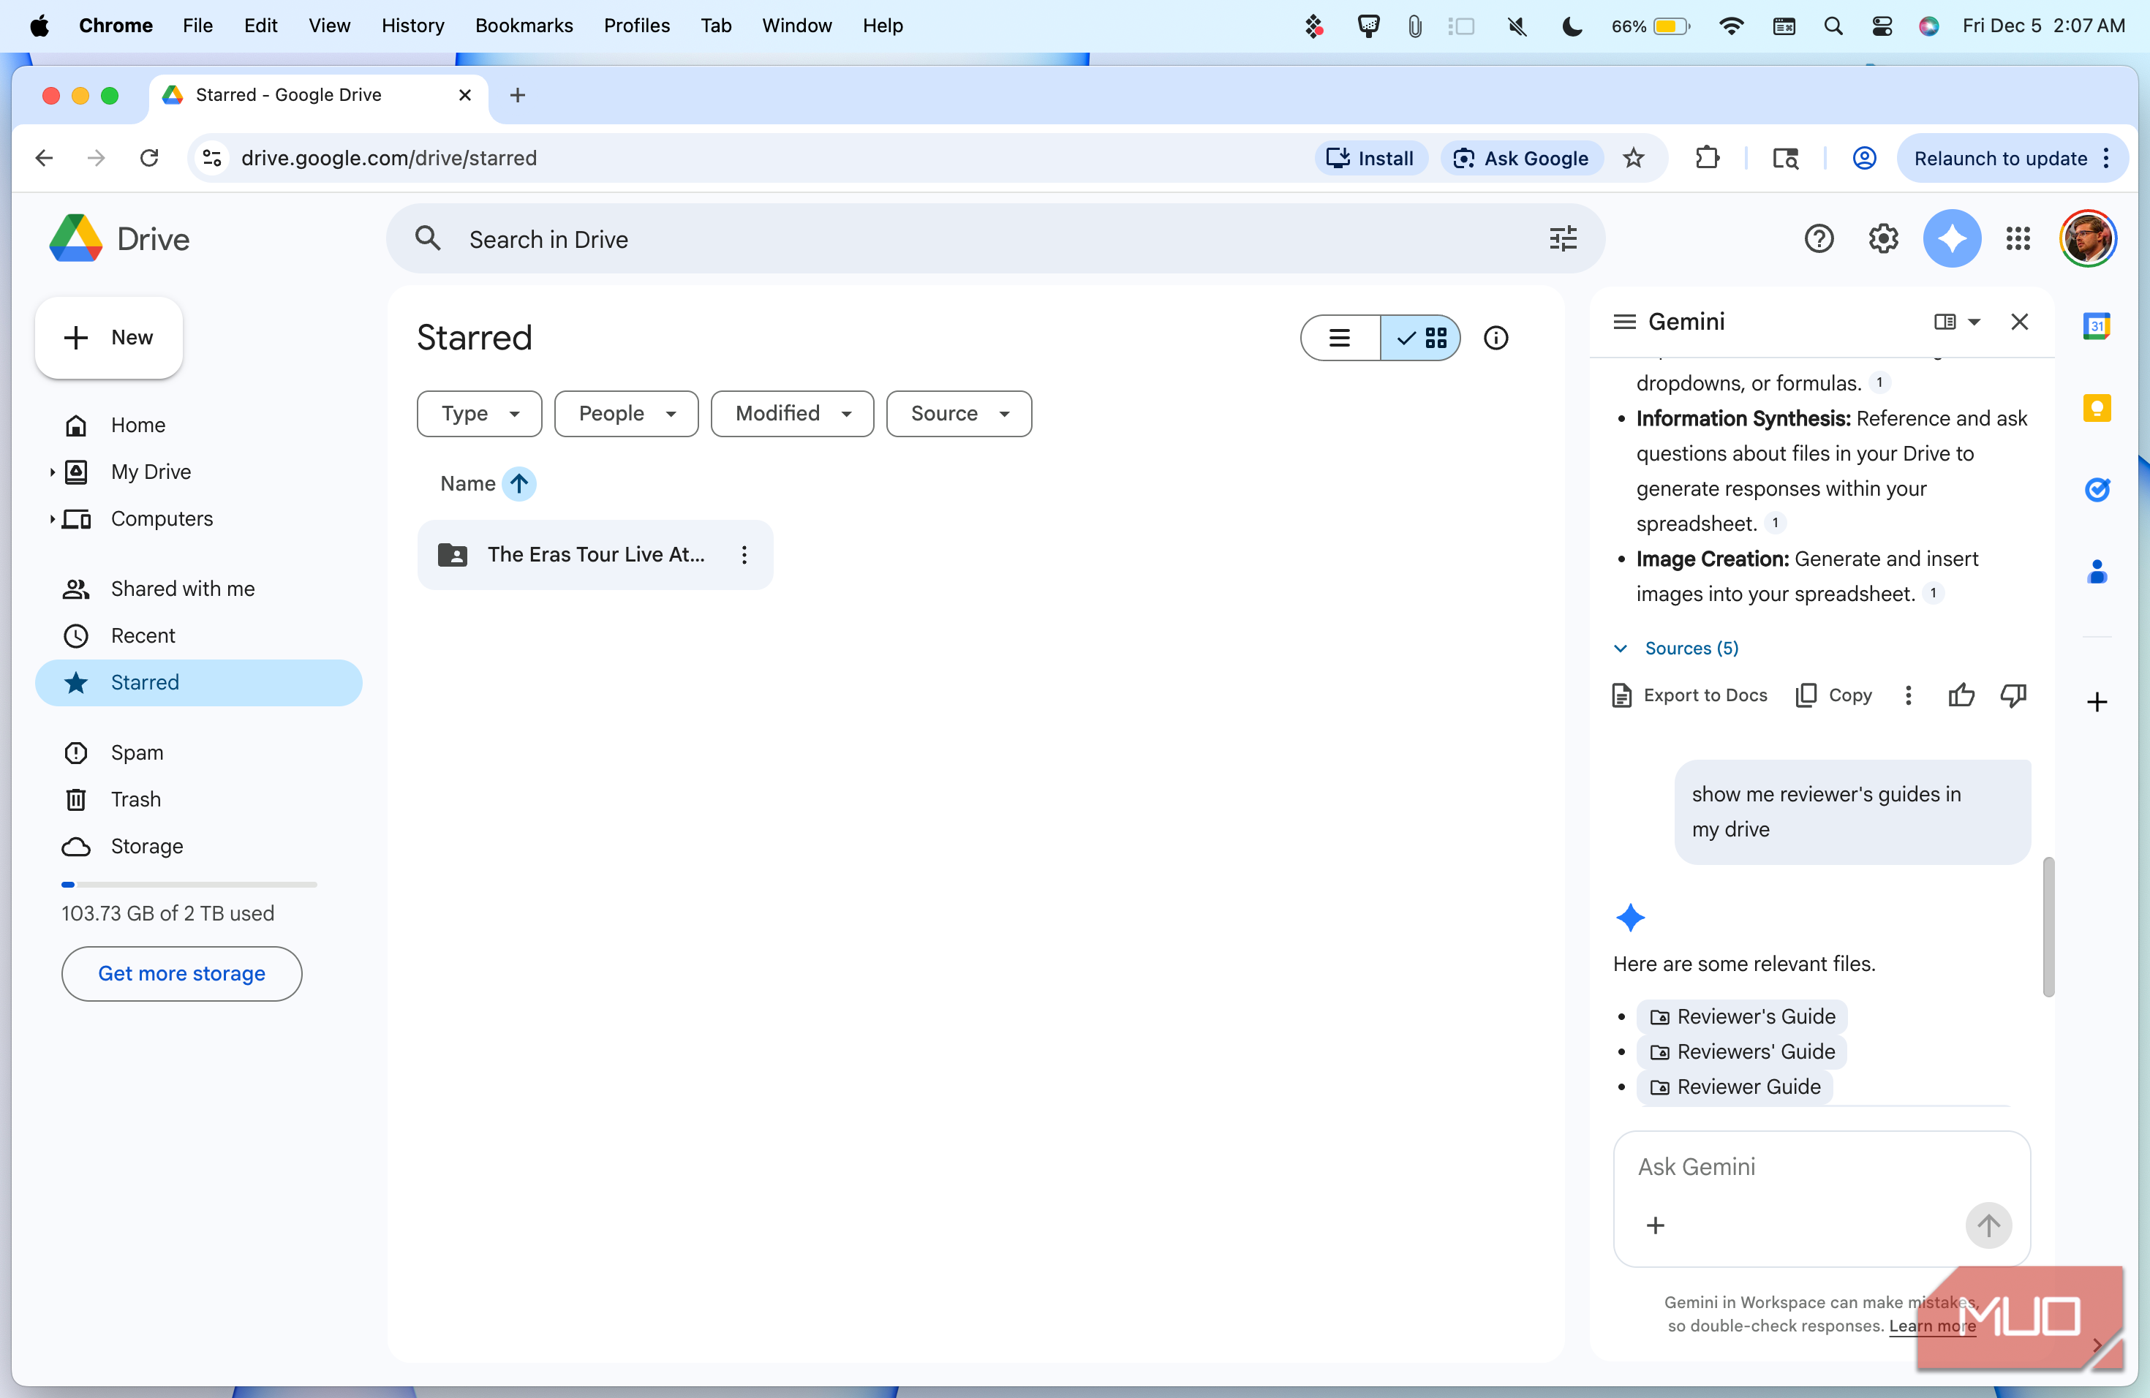Switch to list layout view

(1340, 338)
